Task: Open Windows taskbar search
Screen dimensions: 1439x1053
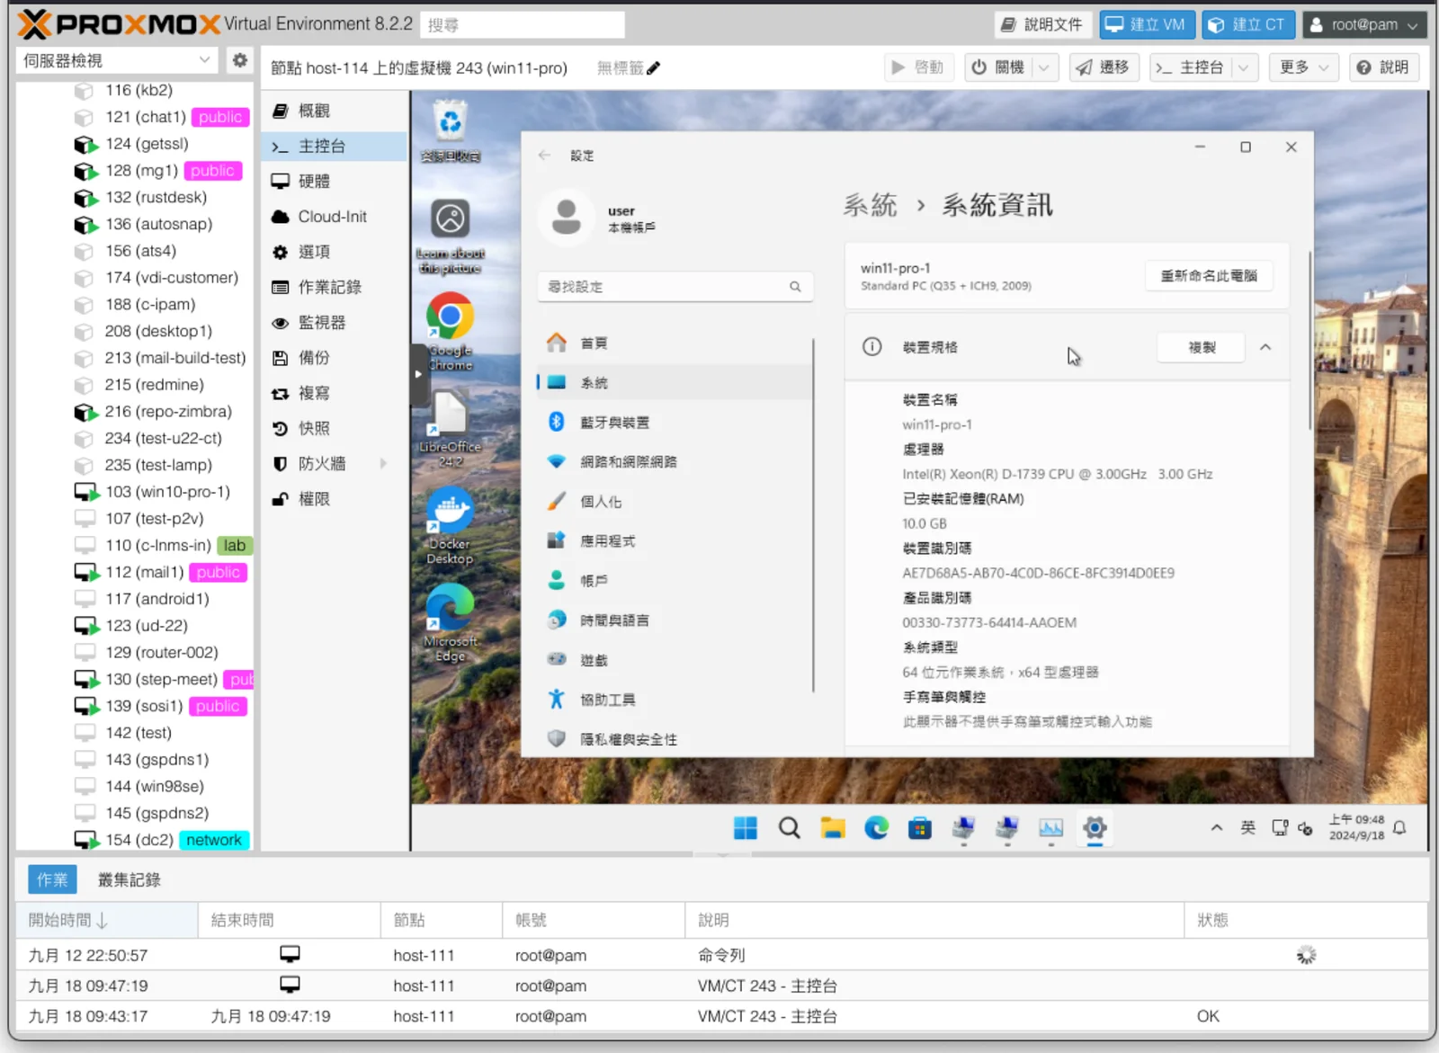Action: [x=789, y=828]
